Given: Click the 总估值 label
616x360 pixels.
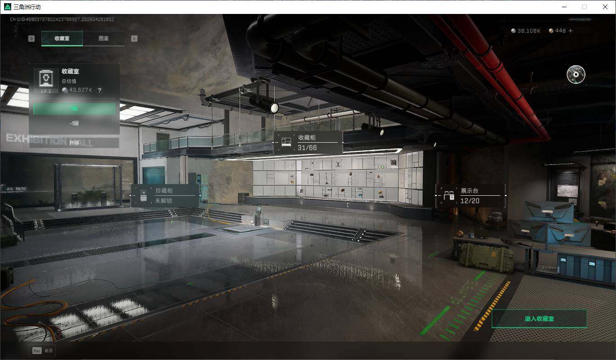Looking at the screenshot, I should pyautogui.click(x=69, y=81).
